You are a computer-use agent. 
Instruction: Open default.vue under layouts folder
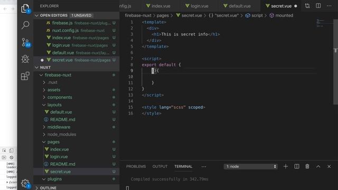76,112
